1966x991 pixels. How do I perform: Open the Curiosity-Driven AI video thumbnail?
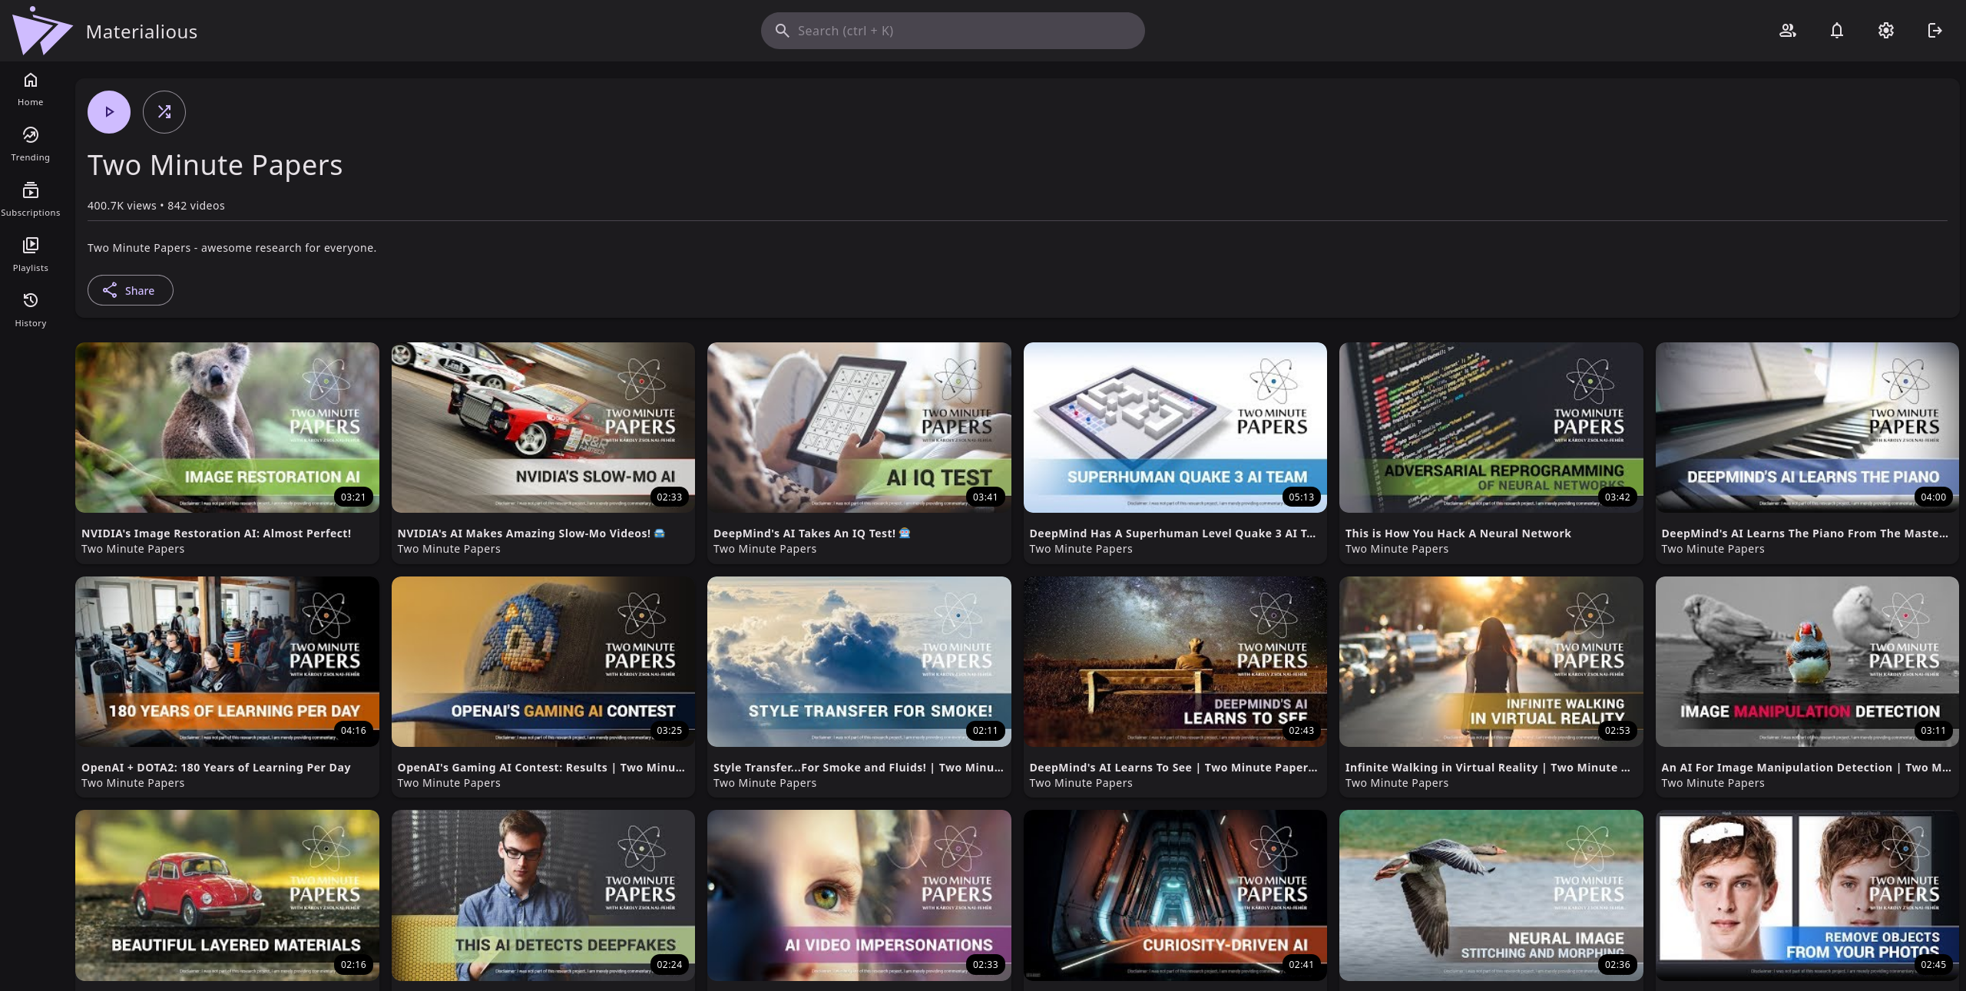click(1175, 895)
